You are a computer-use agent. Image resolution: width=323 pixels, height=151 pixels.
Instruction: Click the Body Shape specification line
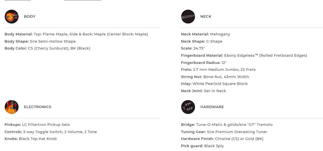pyautogui.click(x=40, y=41)
